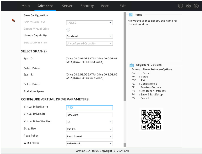The width and height of the screenshot is (202, 154).
Task: Click the CONFIGURE VIRTUAL DRIVE PARAMETERS heading
Action: coord(55,99)
